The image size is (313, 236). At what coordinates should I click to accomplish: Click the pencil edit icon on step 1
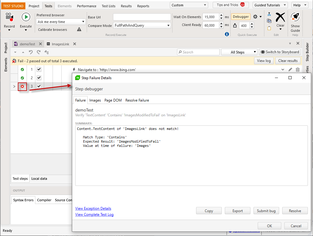click(290, 70)
